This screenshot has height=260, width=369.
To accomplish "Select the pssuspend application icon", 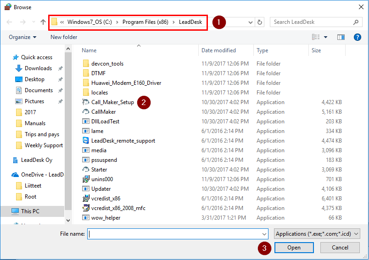I will 86,160.
